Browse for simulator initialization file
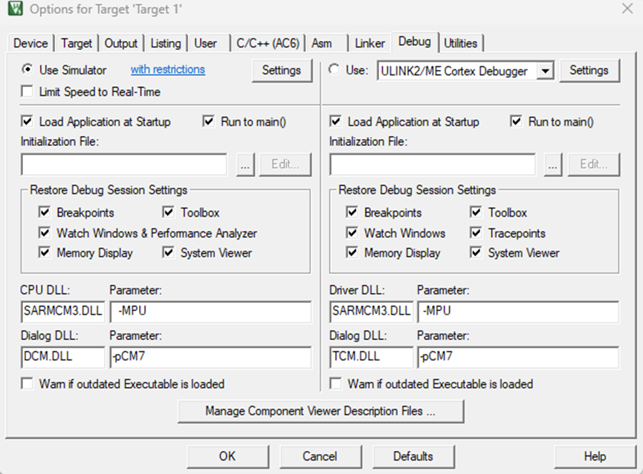This screenshot has width=643, height=474. pyautogui.click(x=245, y=164)
